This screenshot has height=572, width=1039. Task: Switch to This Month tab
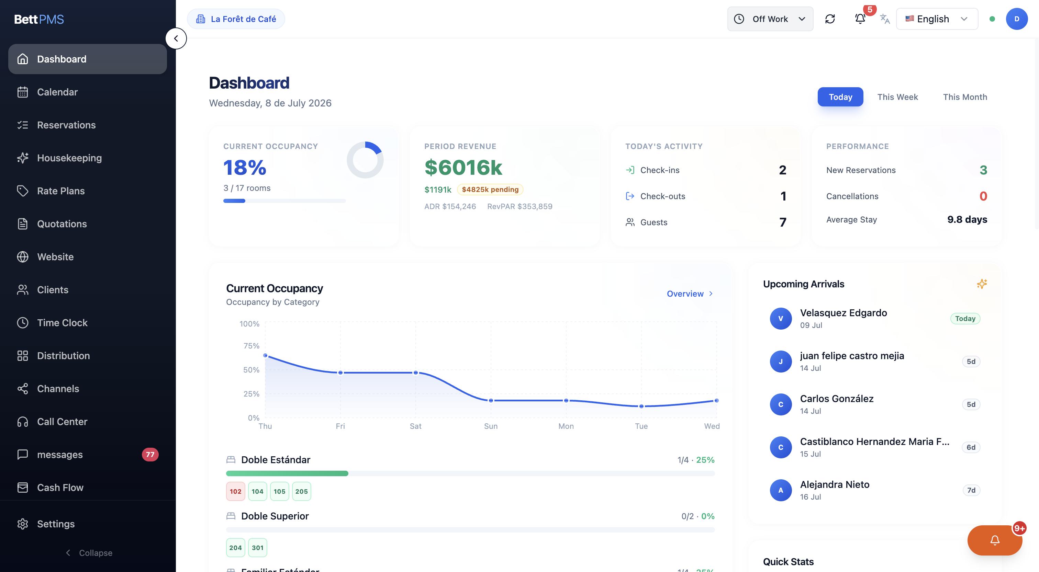coord(965,97)
